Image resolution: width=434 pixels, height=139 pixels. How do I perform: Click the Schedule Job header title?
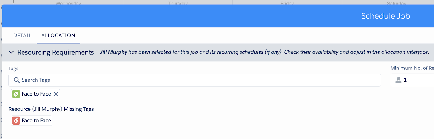[385, 16]
